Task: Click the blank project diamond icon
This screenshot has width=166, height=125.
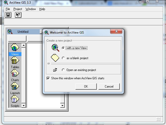Action: 55,58
